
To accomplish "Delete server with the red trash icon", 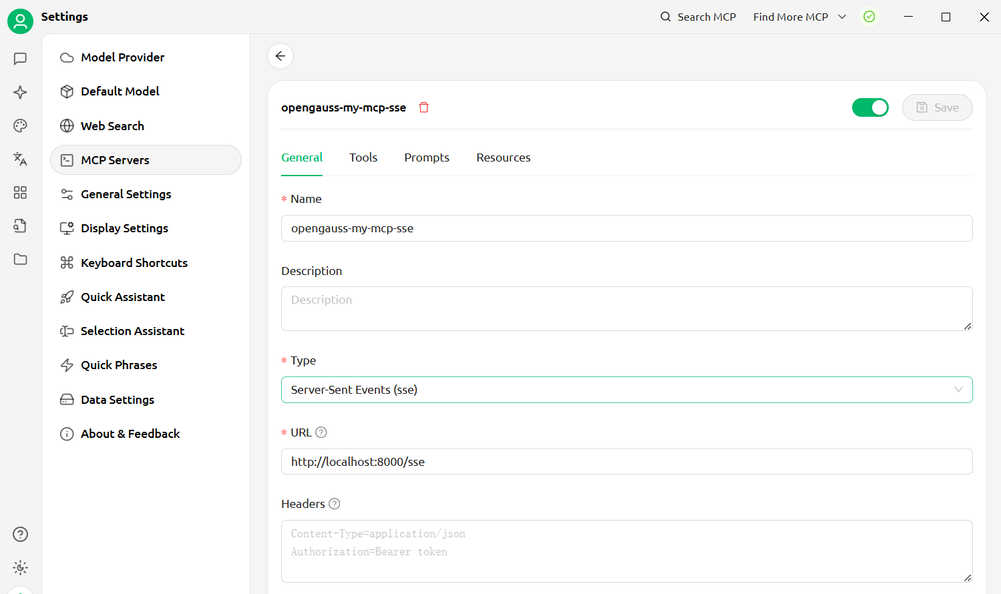I will 424,107.
